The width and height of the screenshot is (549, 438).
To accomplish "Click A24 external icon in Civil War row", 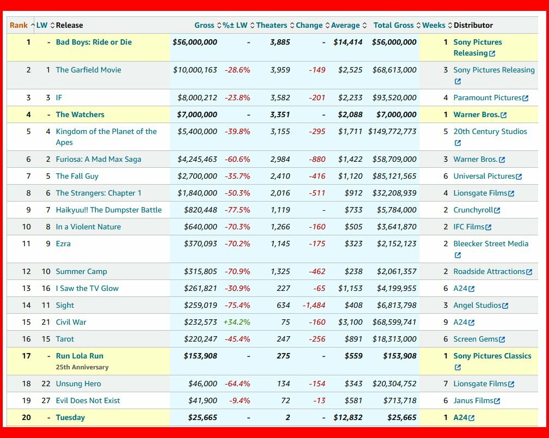I will [x=472, y=323].
